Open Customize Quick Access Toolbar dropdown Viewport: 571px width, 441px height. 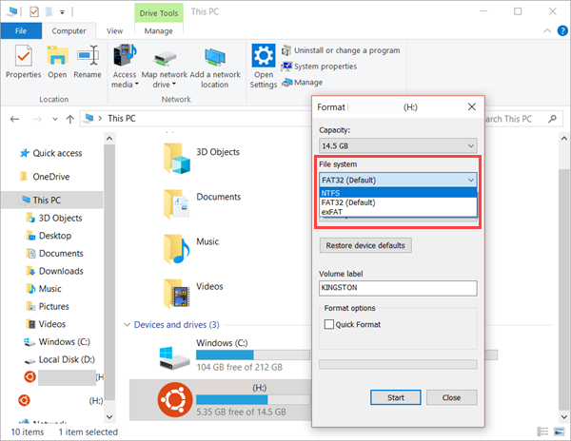click(x=62, y=12)
